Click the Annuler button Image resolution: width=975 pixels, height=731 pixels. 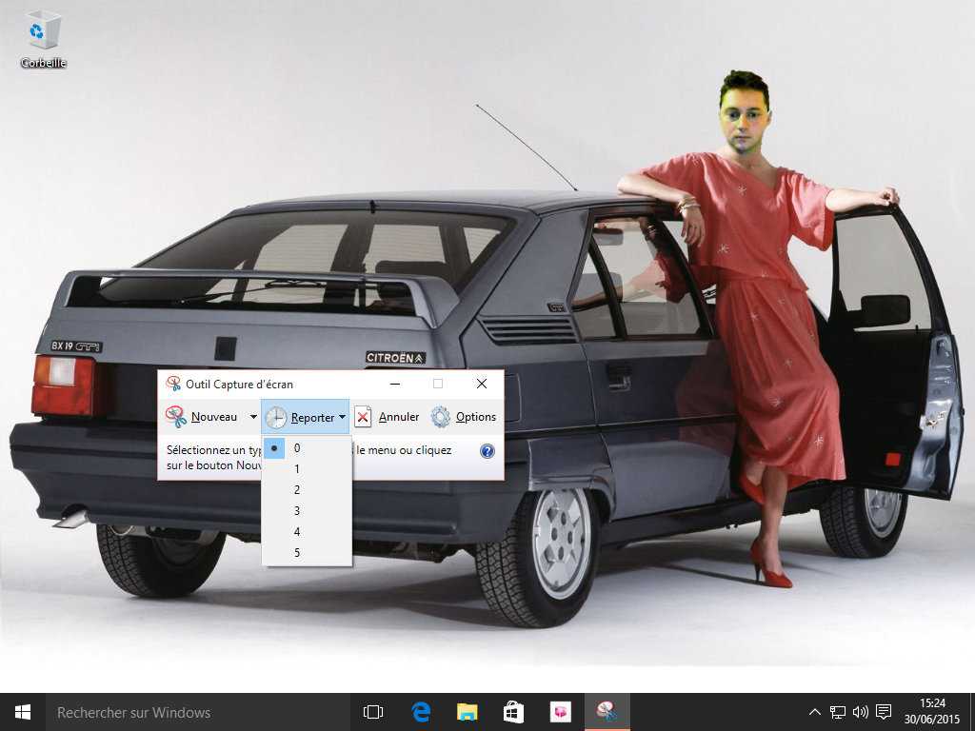pos(388,417)
